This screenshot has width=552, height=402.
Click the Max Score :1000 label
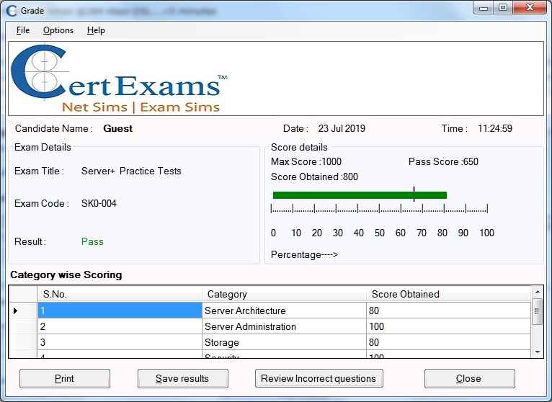[x=306, y=161]
